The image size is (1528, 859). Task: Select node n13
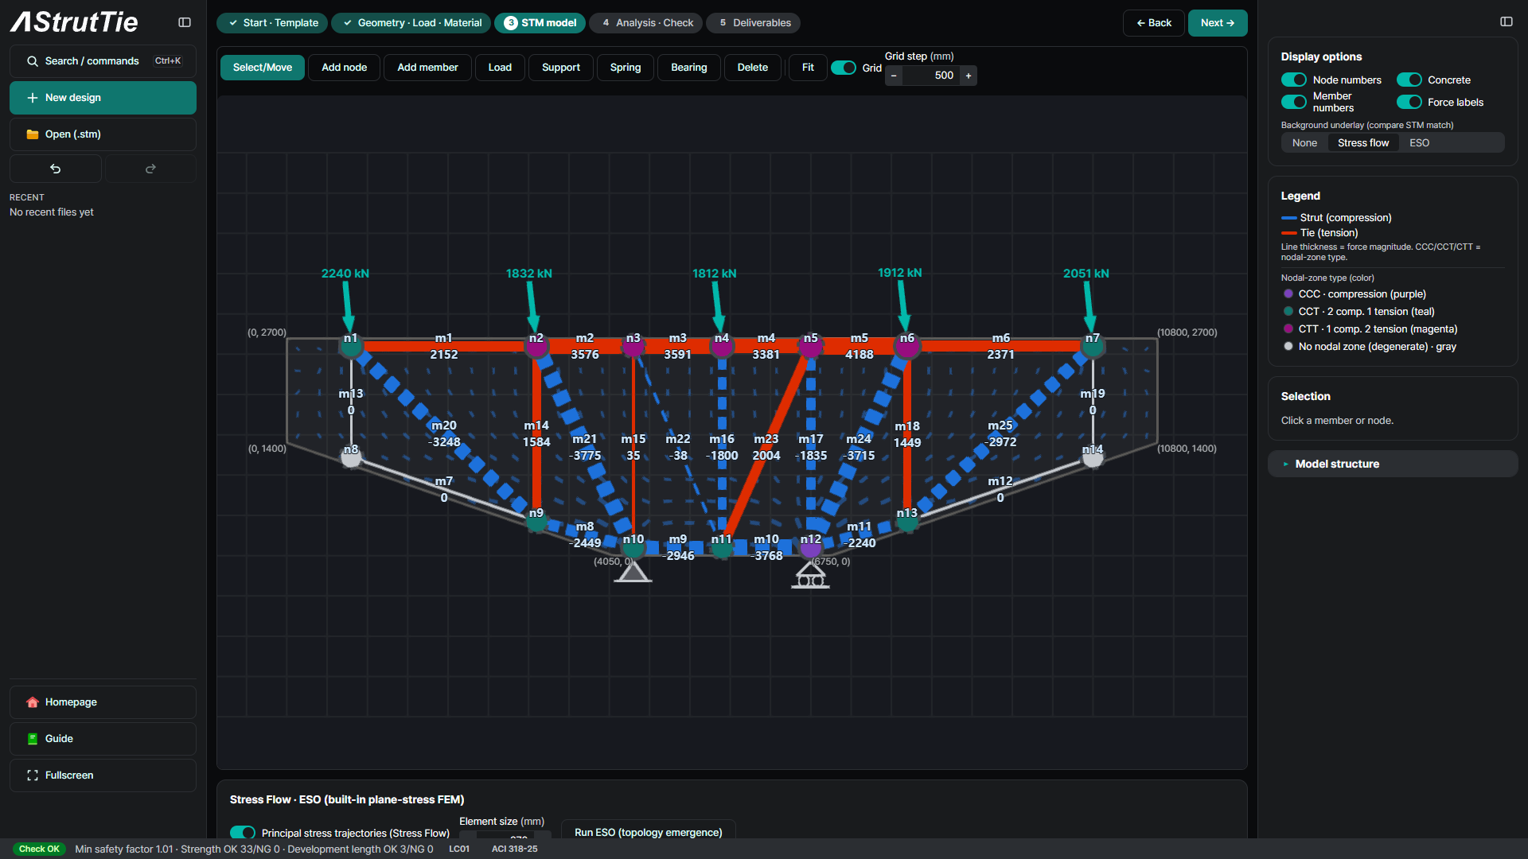coord(907,521)
